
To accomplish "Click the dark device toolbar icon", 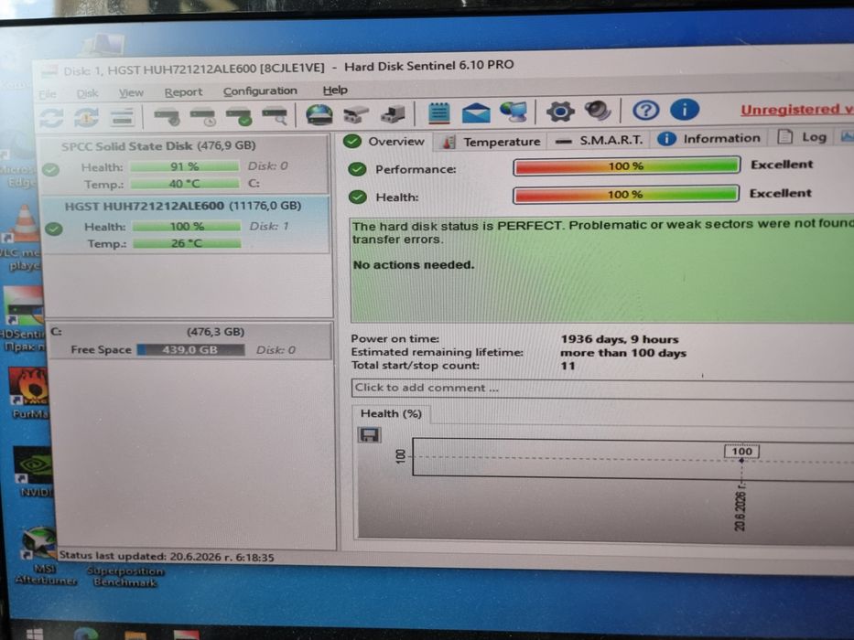I will pos(393,113).
